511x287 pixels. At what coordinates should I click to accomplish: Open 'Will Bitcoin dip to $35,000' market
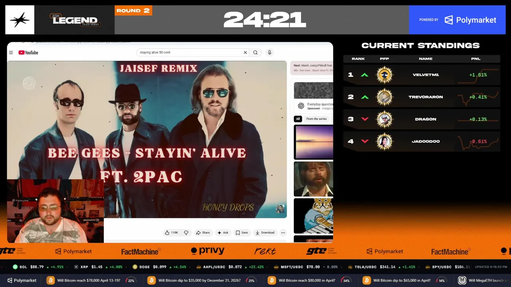(202, 280)
